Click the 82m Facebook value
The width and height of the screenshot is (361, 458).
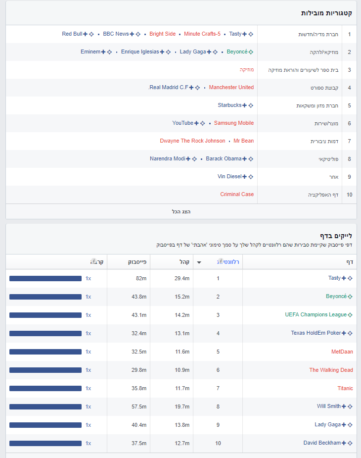click(x=141, y=278)
